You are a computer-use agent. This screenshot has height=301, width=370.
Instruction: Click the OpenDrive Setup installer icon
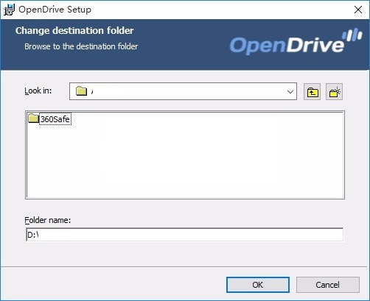[x=9, y=10]
